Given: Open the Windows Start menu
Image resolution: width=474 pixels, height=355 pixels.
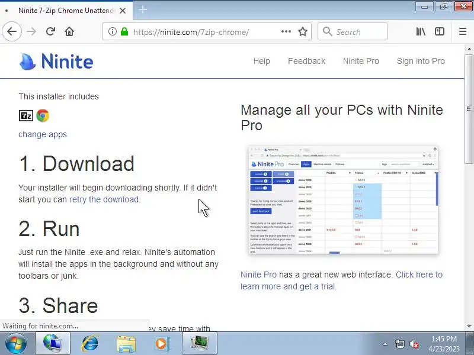Looking at the screenshot, I should [16, 344].
